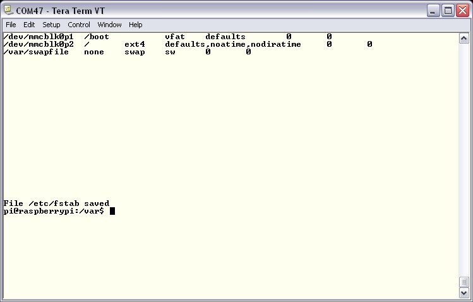Click the text /dev/mmcblk0p1
473x302 pixels.
click(x=39, y=37)
